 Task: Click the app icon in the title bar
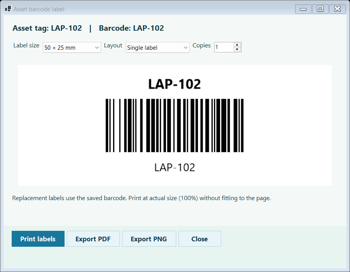coord(8,9)
